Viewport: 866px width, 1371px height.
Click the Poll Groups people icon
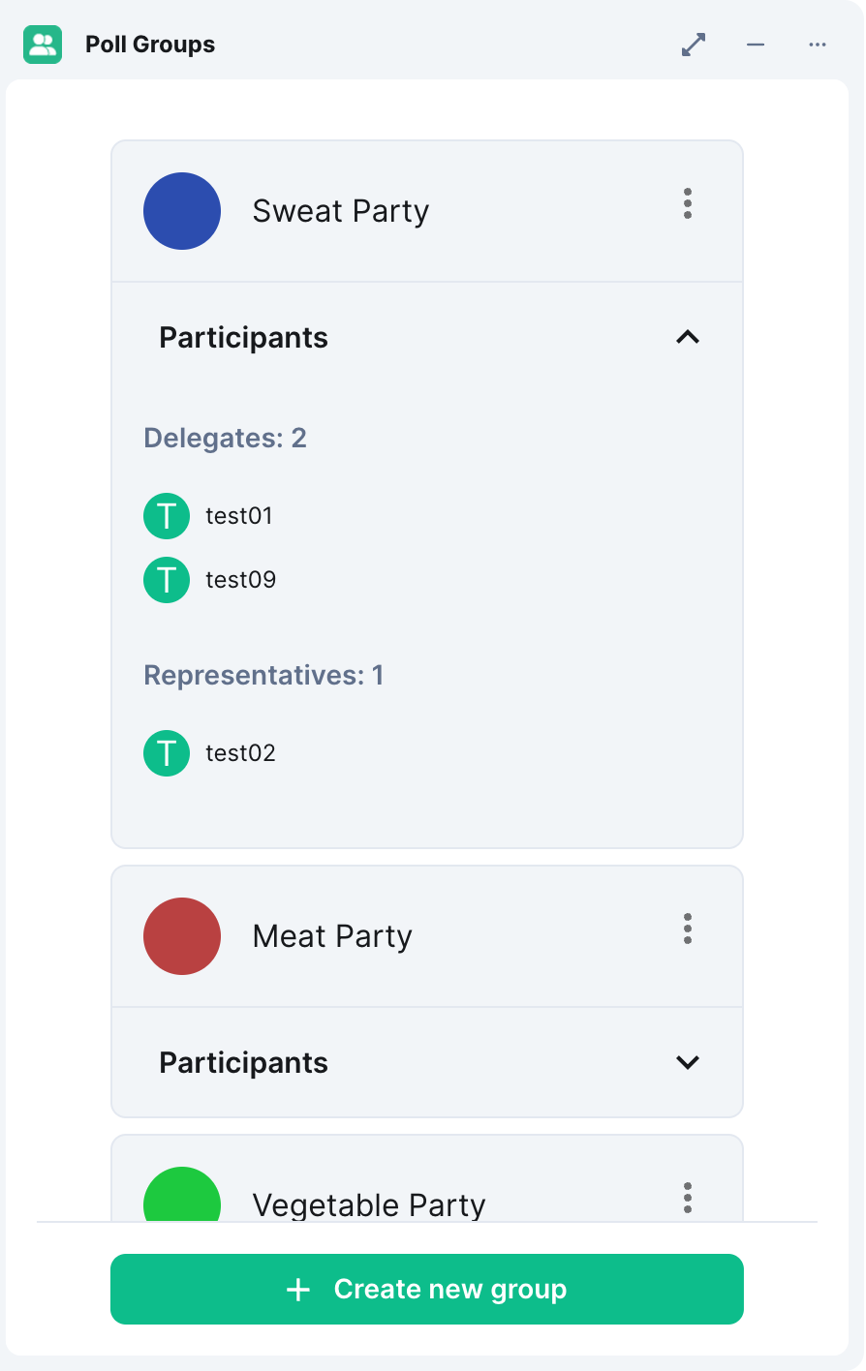[x=43, y=45]
